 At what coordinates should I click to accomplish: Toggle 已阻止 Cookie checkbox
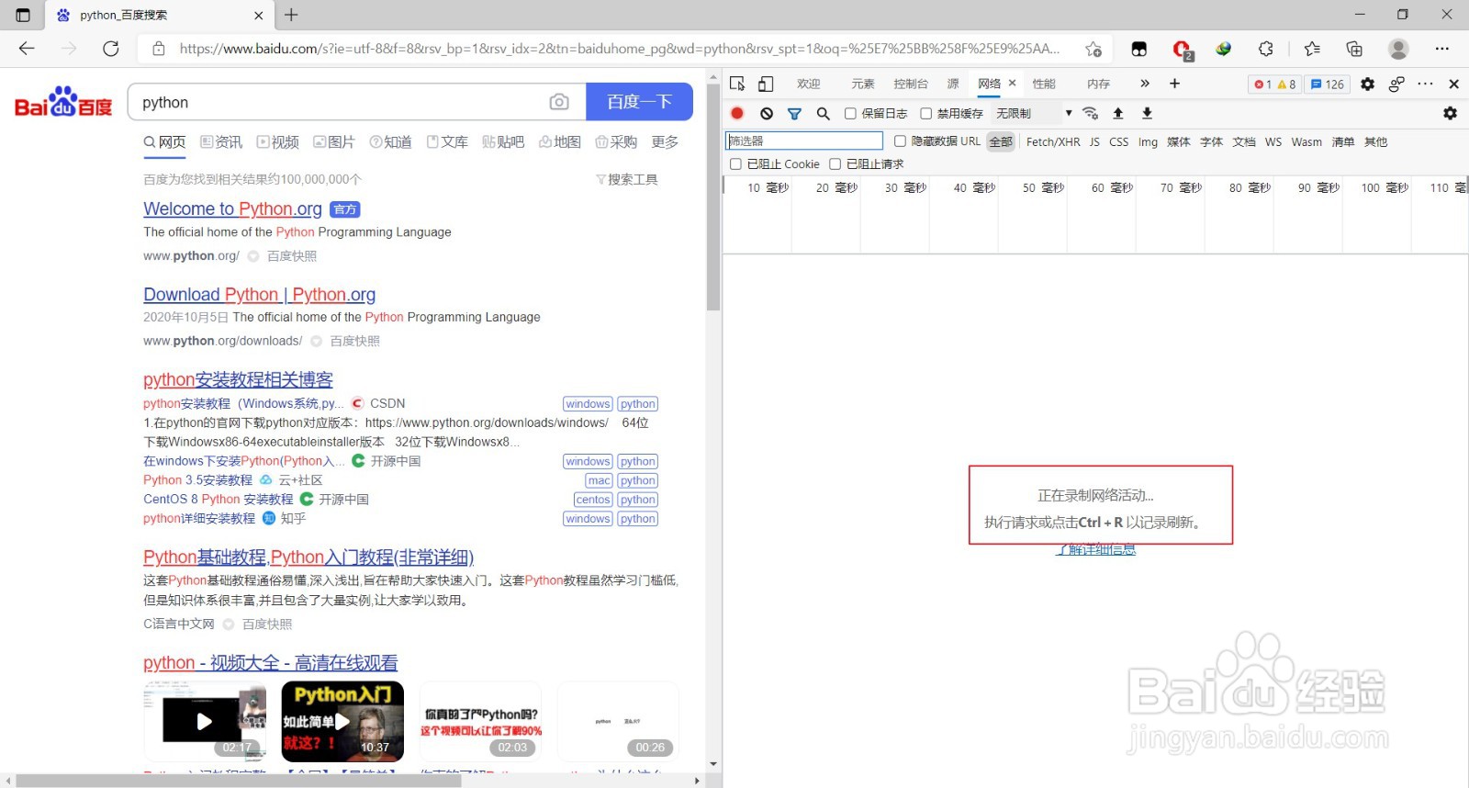(x=735, y=164)
